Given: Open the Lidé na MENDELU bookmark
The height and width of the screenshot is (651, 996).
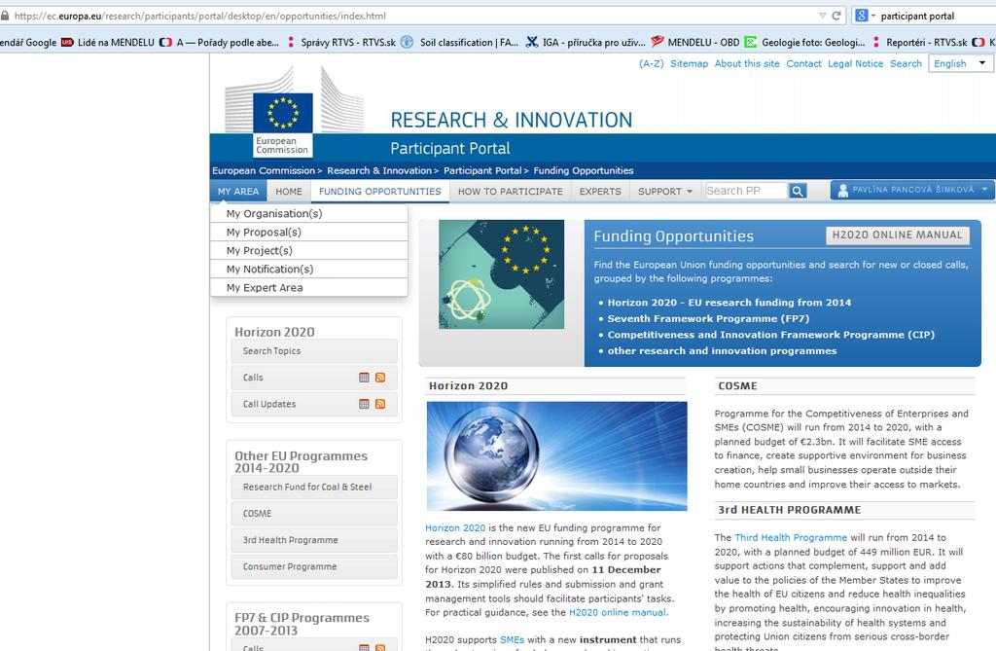Looking at the screenshot, I should (x=108, y=43).
